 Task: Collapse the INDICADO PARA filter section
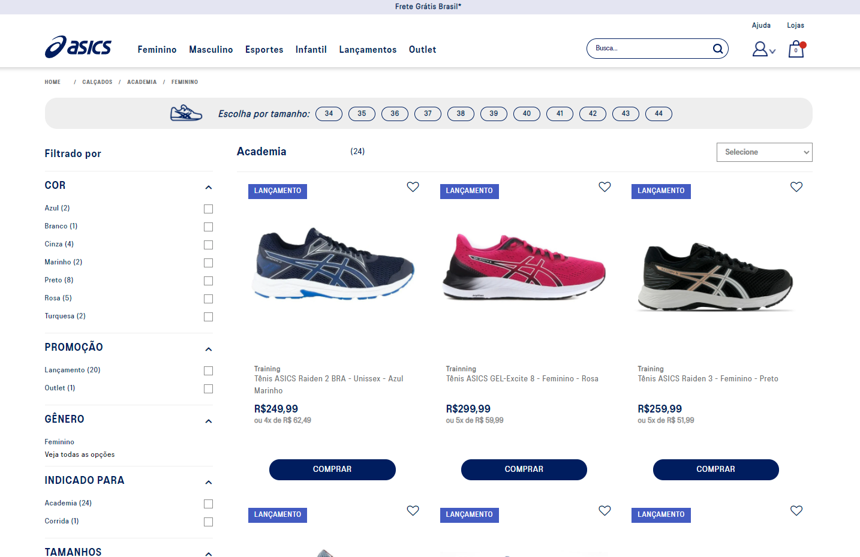coord(208,483)
